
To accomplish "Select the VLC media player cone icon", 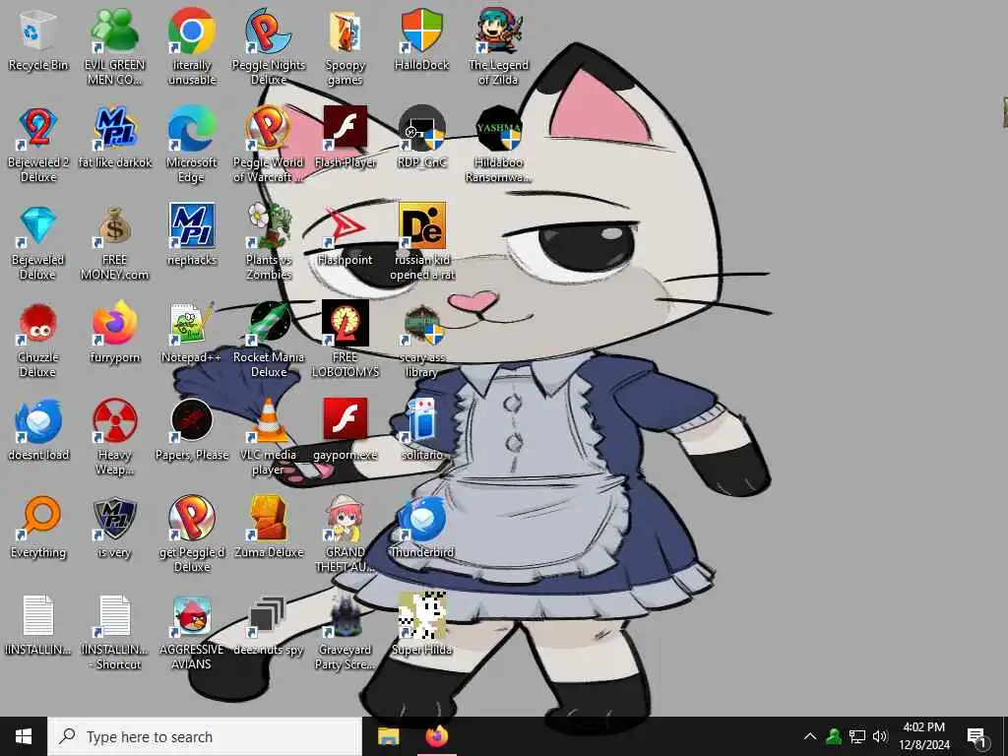I will point(269,421).
